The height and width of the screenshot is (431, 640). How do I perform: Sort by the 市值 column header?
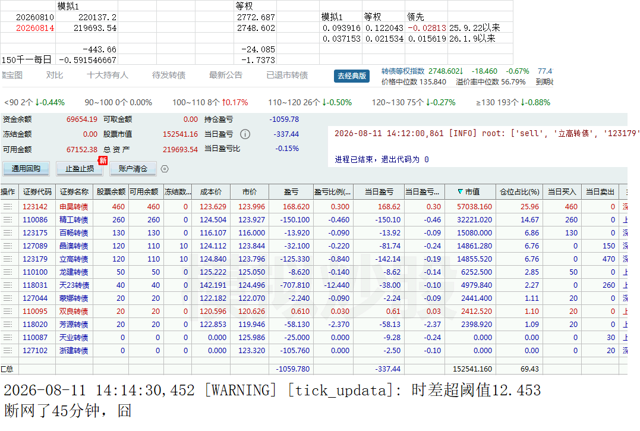click(469, 192)
